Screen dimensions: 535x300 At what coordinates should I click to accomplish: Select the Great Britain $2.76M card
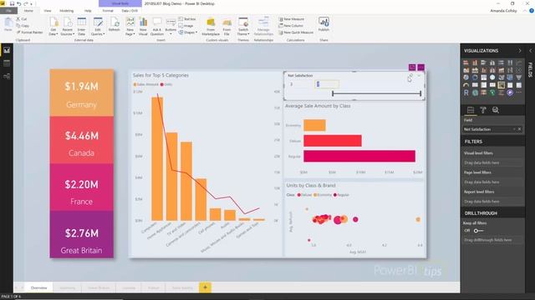[82, 234]
